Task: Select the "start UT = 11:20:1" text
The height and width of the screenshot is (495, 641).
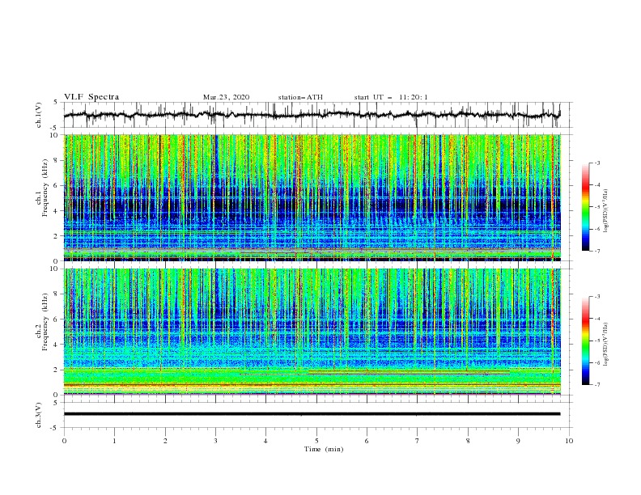Action: 391,97
